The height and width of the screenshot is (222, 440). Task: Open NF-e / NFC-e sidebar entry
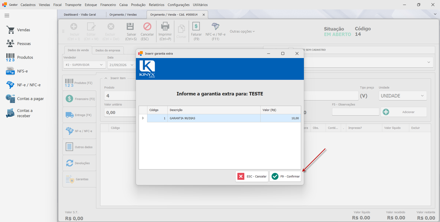[23, 85]
